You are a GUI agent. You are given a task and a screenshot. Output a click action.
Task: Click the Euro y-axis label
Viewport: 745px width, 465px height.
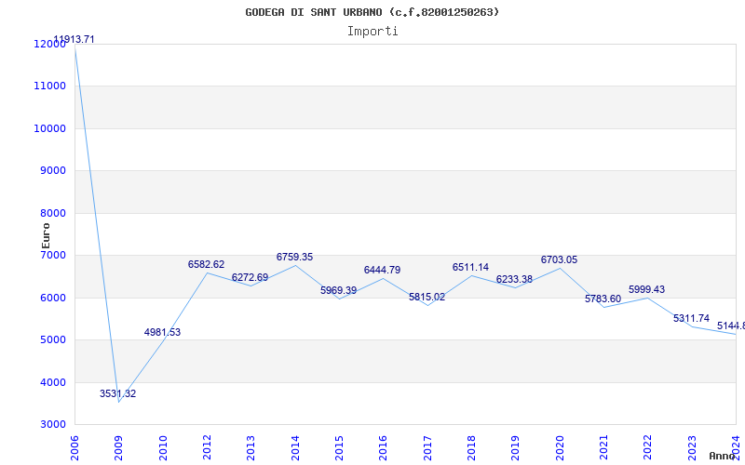(x=46, y=236)
